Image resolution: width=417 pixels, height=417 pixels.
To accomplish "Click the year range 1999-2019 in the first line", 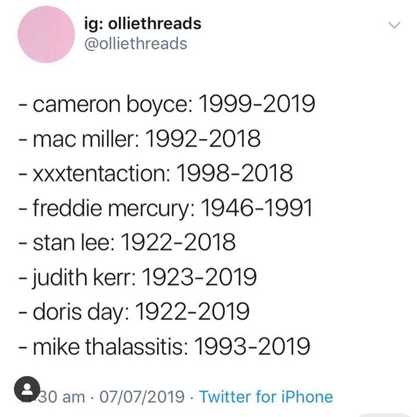I will [x=256, y=105].
